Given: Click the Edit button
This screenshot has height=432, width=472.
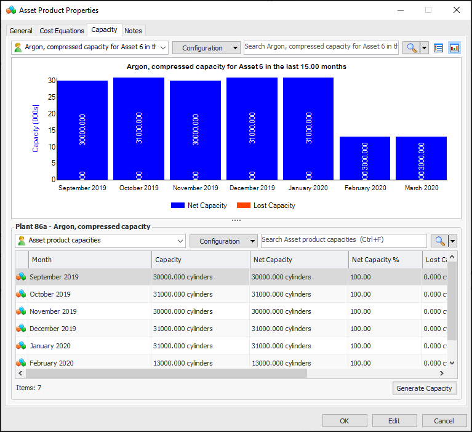Looking at the screenshot, I should [394, 421].
